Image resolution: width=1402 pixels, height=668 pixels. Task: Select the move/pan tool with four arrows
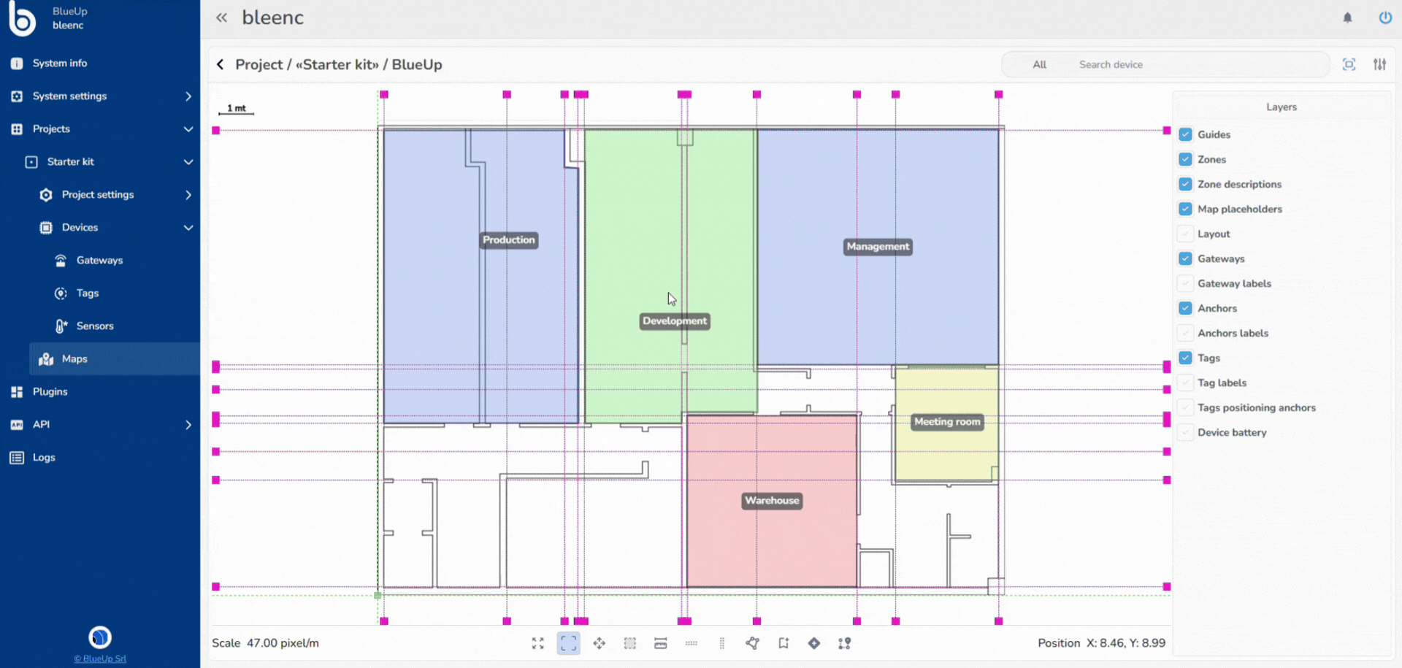point(600,643)
